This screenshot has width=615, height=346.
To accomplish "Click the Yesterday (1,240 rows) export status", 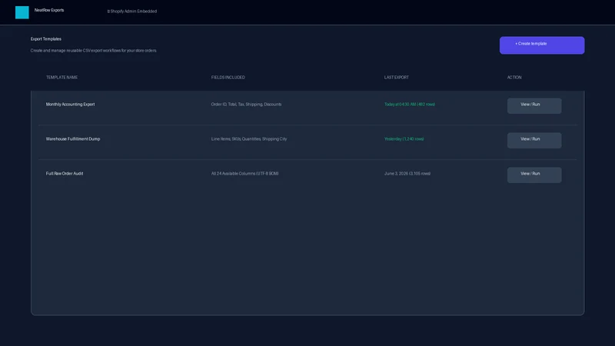I will [x=404, y=139].
